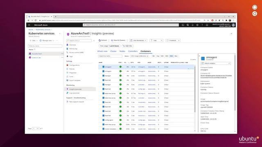Screen dimensions: 262x147
Task: Open the directory and subscription filter icon
Action: click(x=187, y=25)
